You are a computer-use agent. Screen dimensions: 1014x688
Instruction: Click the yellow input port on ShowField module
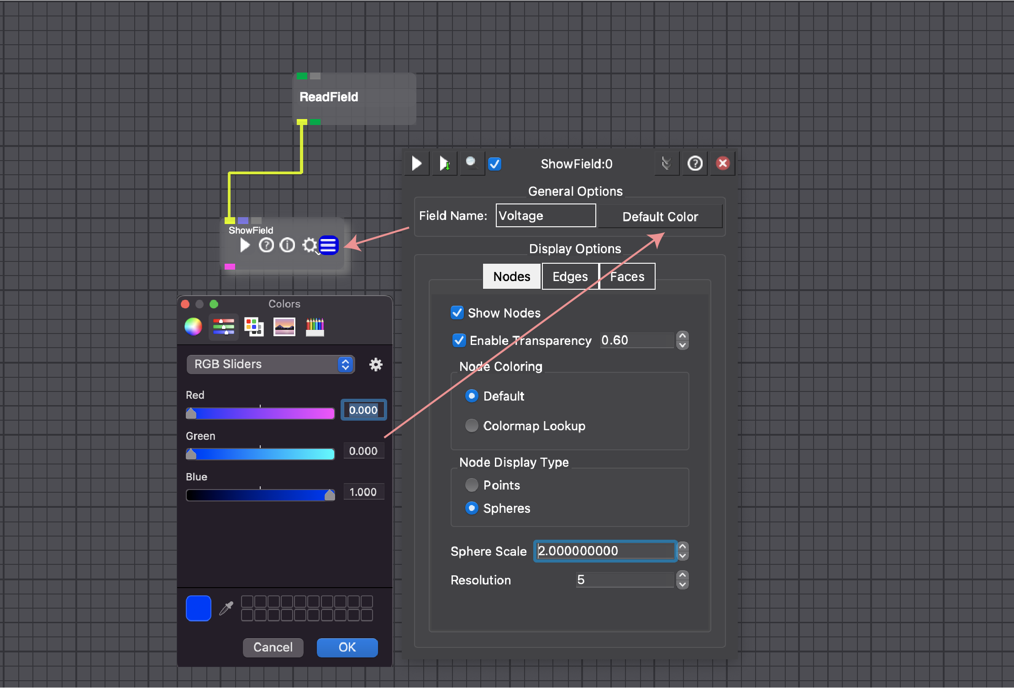230,221
